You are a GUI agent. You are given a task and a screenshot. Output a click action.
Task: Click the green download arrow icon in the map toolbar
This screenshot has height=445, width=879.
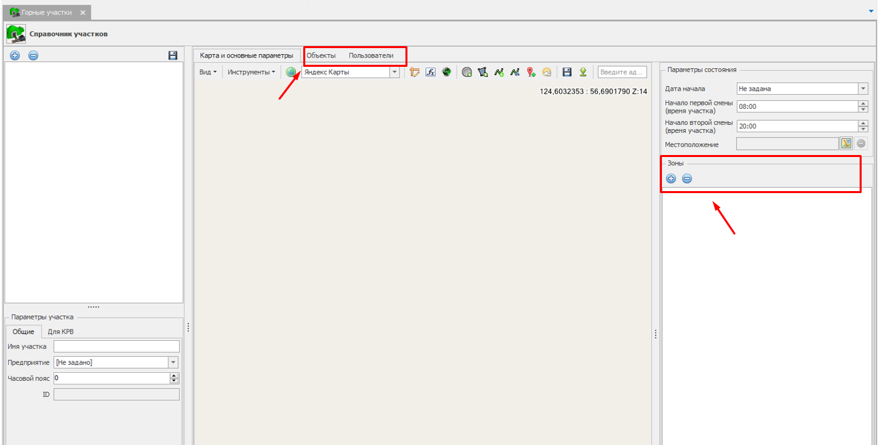click(x=583, y=72)
